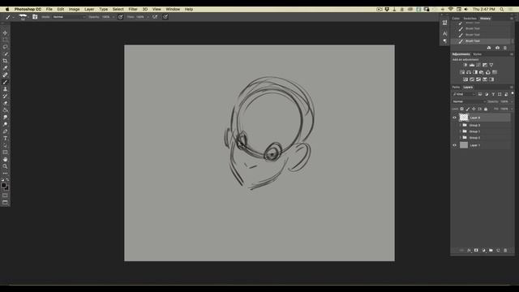The image size is (519, 292).
Task: Switch to the Swatches tab
Action: point(470,19)
